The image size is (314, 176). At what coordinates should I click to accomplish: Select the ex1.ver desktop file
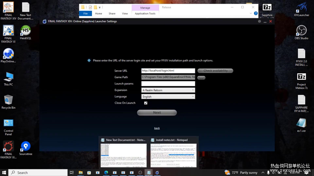click(x=301, y=125)
